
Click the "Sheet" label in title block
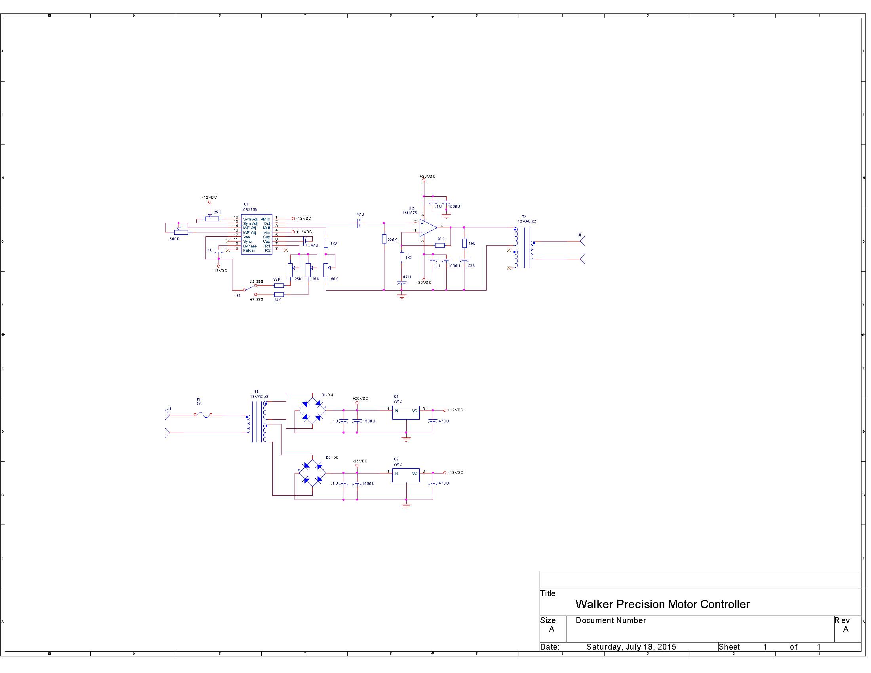point(728,647)
